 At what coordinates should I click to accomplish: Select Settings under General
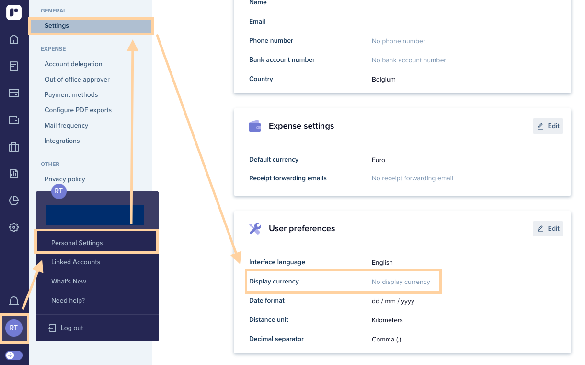click(x=91, y=26)
